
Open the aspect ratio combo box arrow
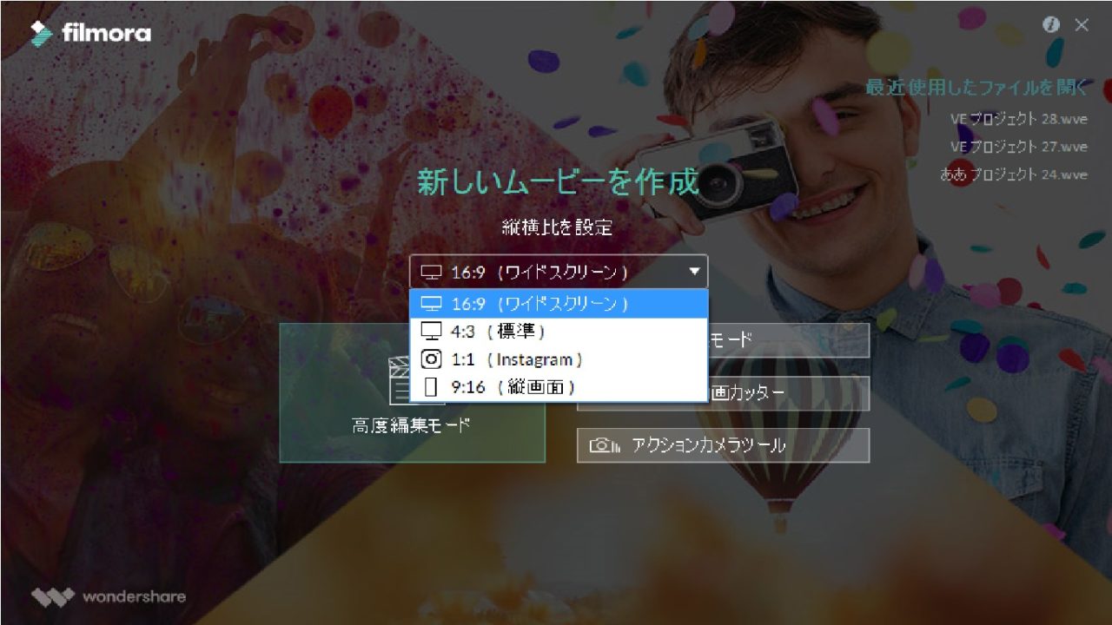694,272
